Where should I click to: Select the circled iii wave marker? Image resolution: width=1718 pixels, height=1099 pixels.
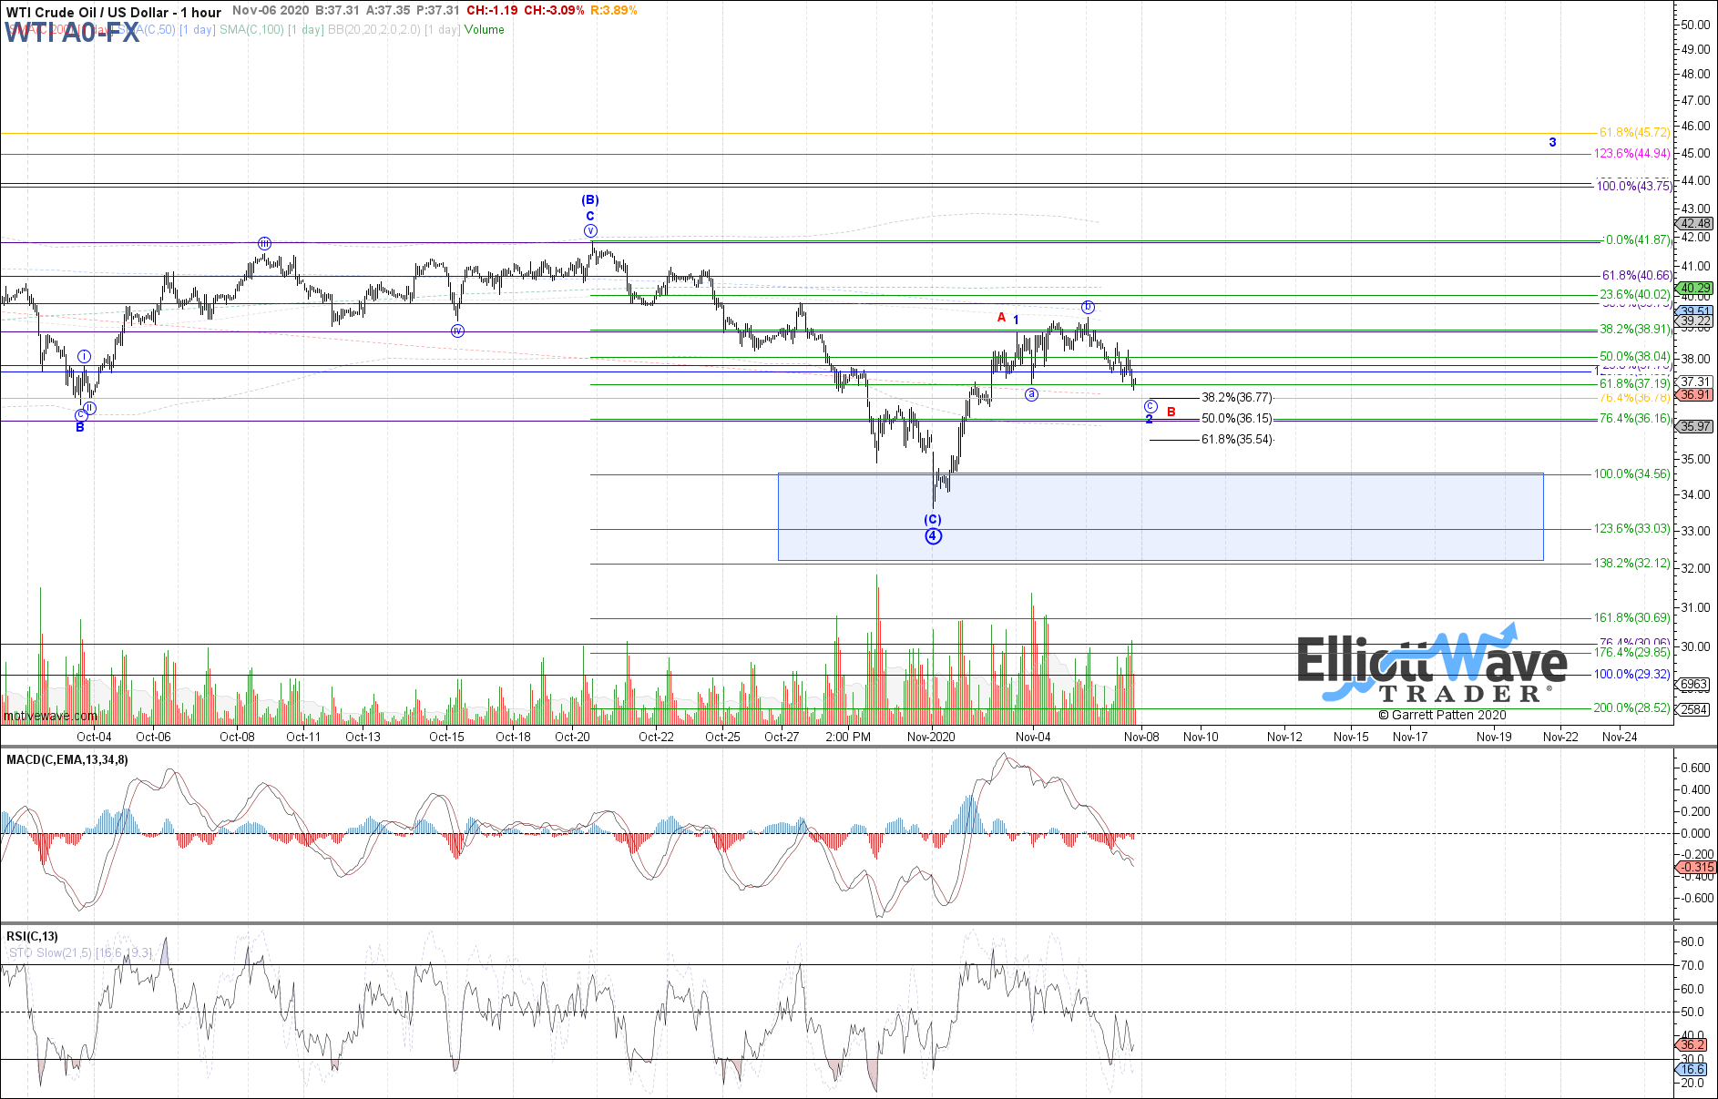pos(264,243)
